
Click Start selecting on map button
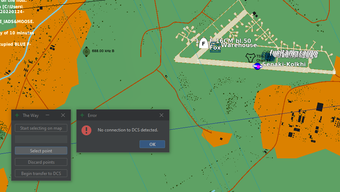(41, 128)
